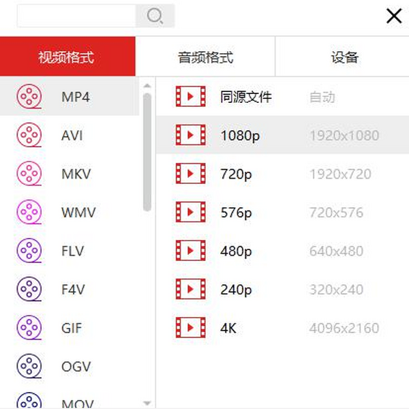Choose the 480p resolution label
Image resolution: width=409 pixels, height=409 pixels.
pos(236,251)
